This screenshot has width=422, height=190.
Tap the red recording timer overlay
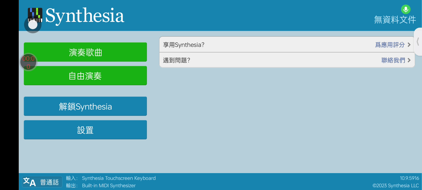pos(28,62)
